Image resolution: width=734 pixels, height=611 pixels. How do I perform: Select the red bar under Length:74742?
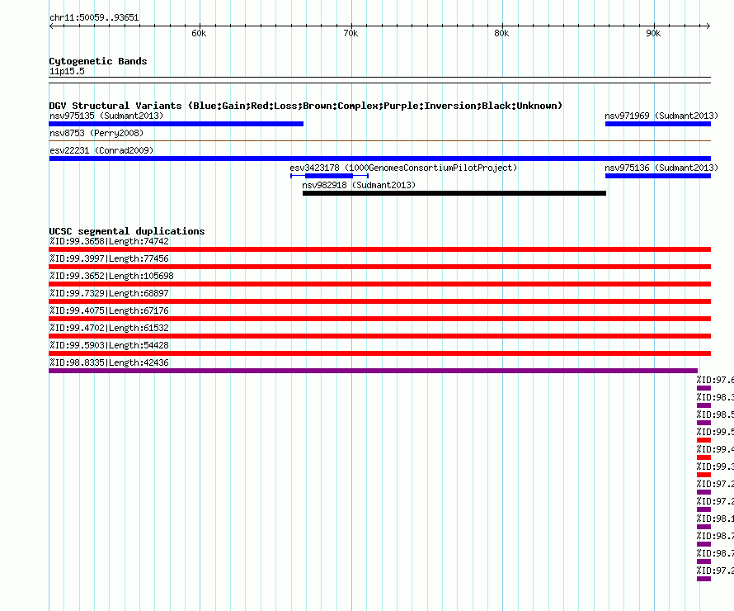click(379, 249)
